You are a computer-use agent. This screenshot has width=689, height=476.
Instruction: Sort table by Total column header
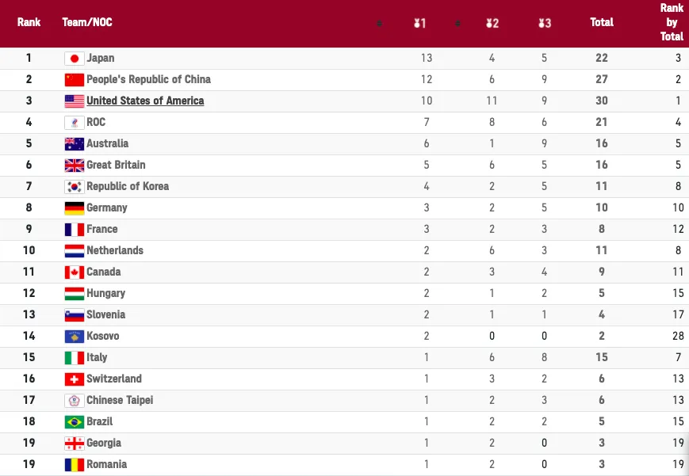point(602,22)
